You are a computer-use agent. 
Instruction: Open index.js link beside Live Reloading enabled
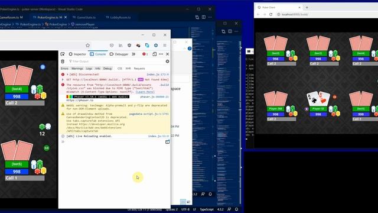click(x=158, y=136)
